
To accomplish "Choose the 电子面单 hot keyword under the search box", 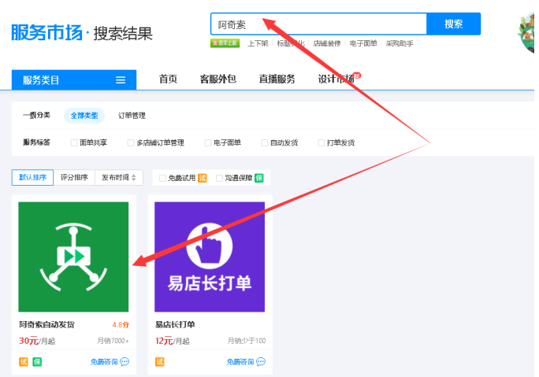I will pyautogui.click(x=363, y=43).
